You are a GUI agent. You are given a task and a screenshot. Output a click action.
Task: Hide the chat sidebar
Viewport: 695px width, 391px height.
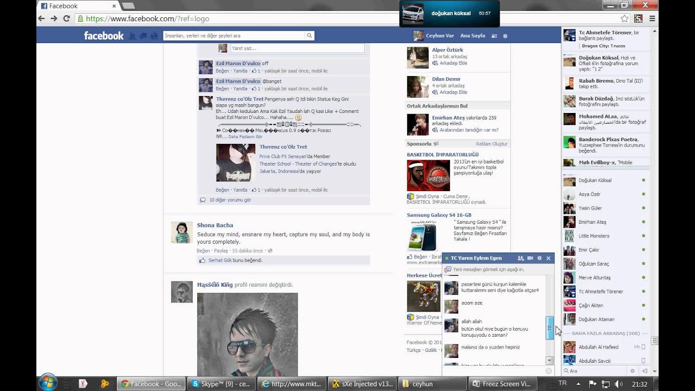coord(644,371)
